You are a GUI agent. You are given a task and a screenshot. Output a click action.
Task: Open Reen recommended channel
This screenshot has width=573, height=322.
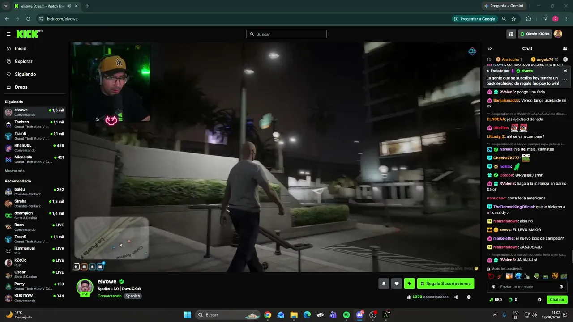click(x=34, y=227)
